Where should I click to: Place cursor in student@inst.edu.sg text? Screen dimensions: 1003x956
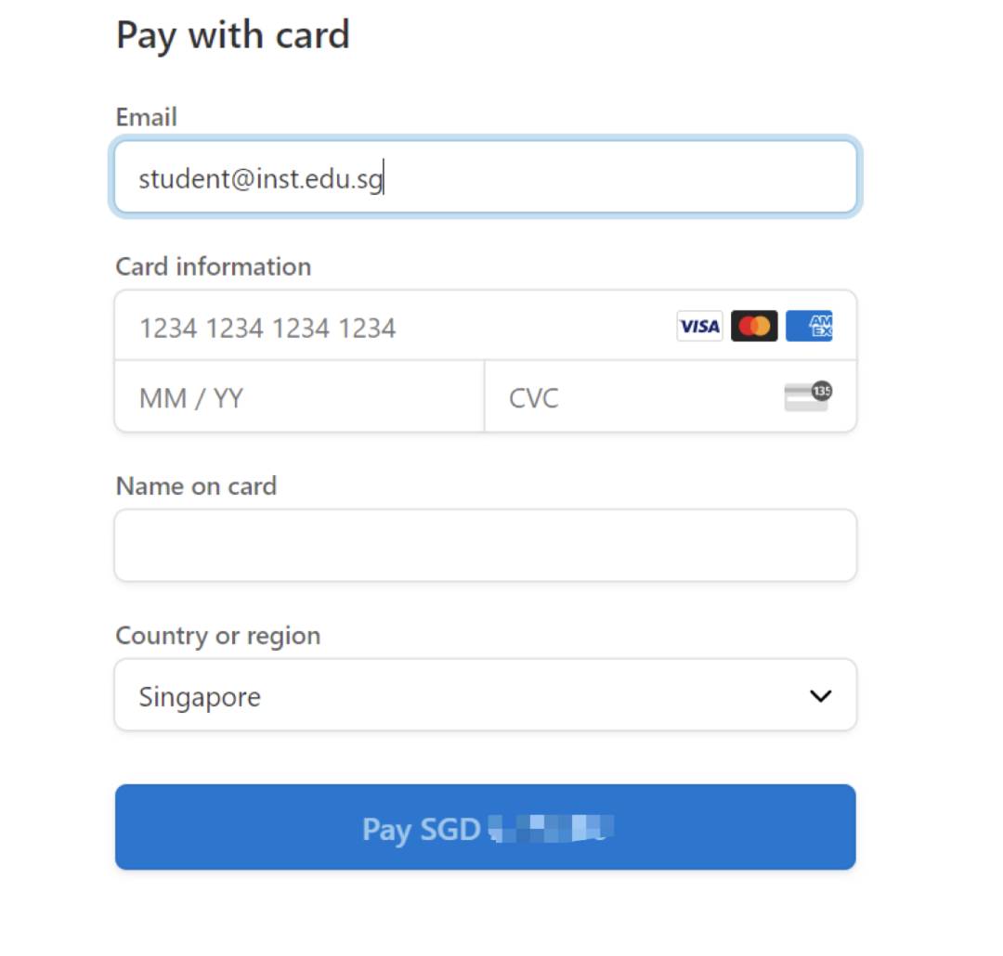[261, 178]
